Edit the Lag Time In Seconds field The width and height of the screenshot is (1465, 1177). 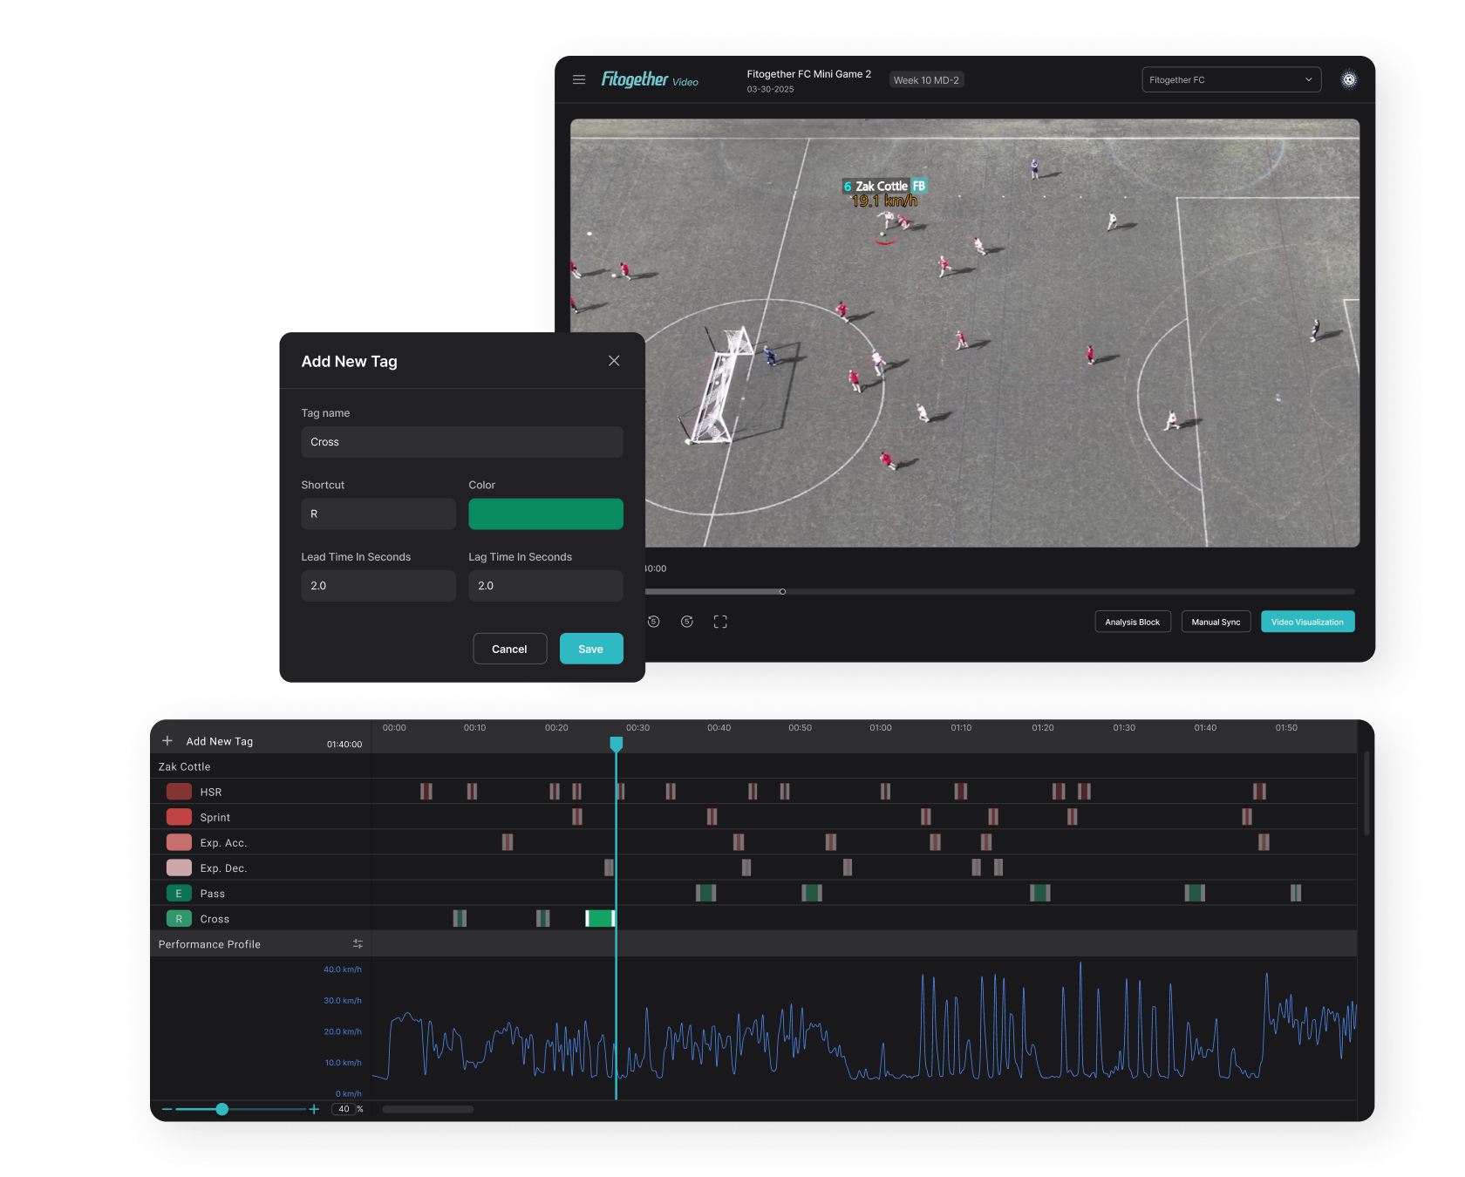pyautogui.click(x=546, y=586)
